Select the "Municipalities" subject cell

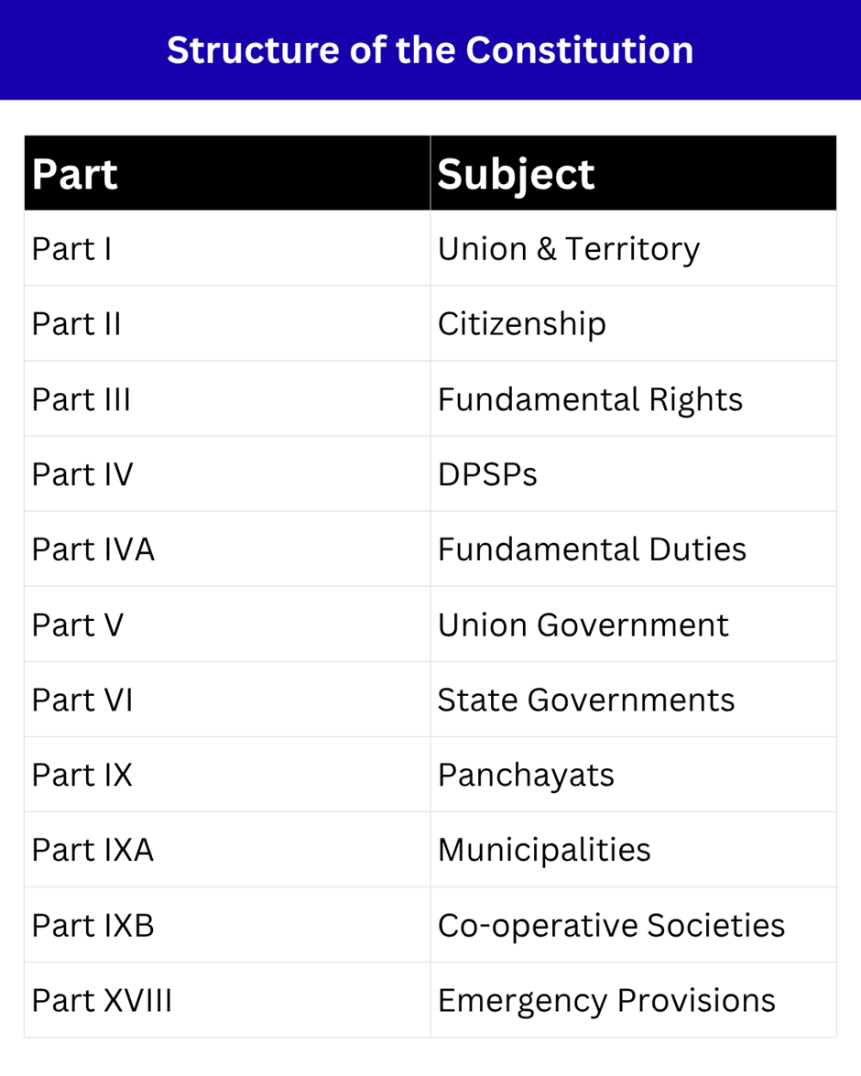(544, 850)
